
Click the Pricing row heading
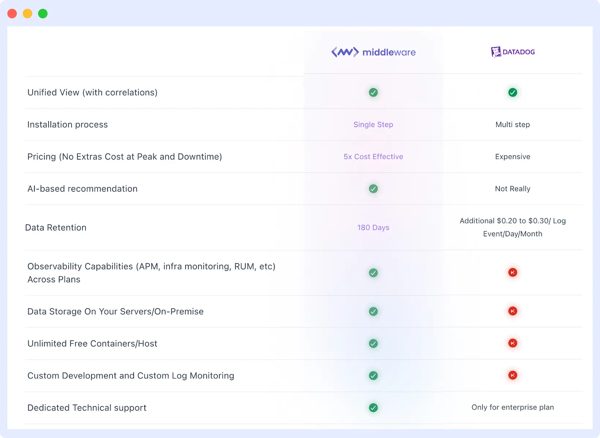124,156
